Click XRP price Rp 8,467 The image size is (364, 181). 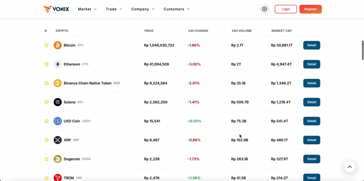click(x=152, y=140)
